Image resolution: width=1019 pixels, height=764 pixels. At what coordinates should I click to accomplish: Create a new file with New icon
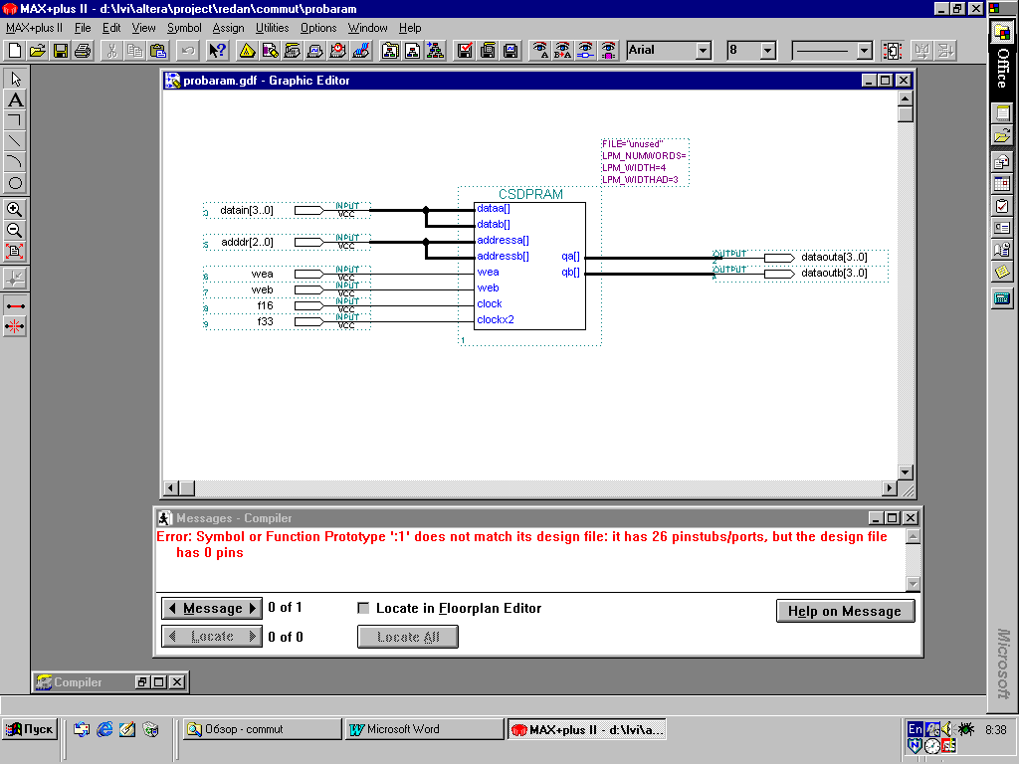coord(15,51)
